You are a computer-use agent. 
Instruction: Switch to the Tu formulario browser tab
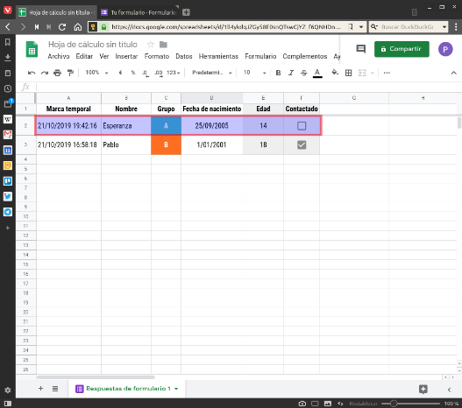pos(139,12)
